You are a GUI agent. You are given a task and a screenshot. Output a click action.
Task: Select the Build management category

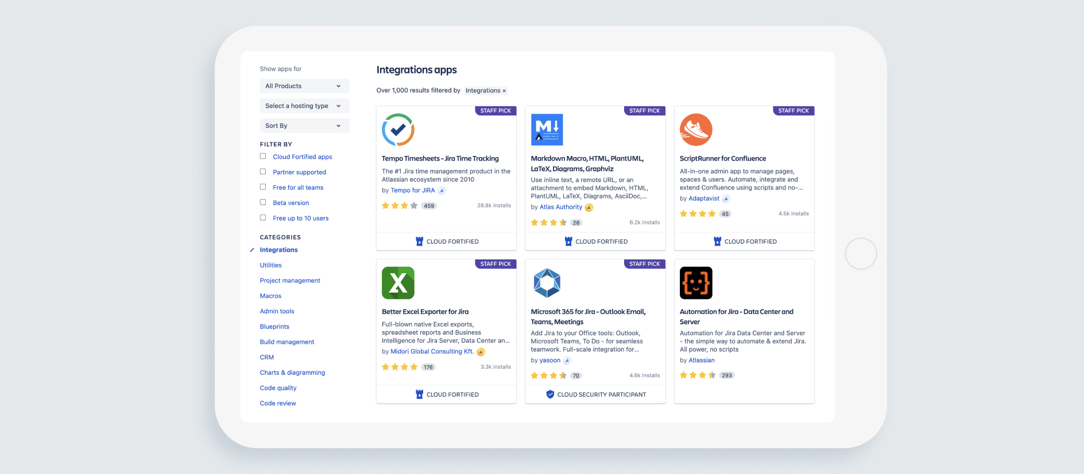[287, 342]
